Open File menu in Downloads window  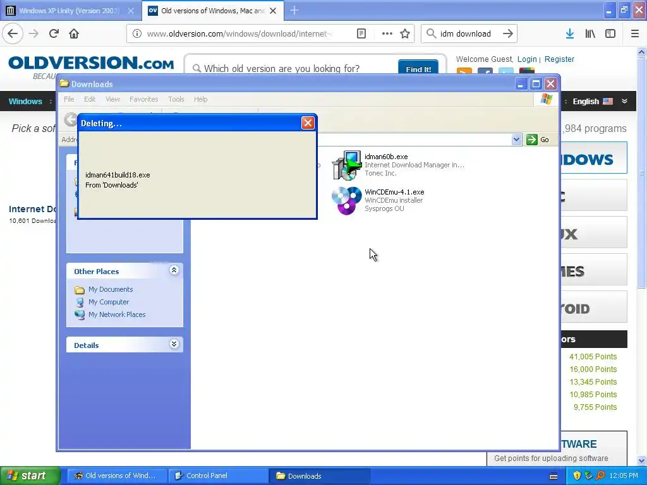click(69, 99)
